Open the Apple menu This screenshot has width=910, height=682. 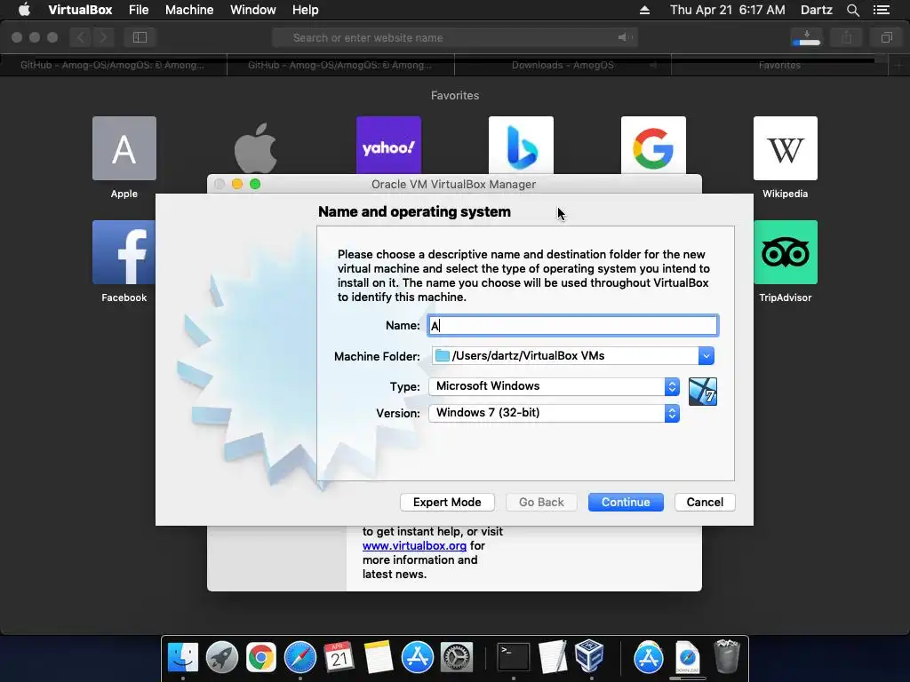pos(24,10)
